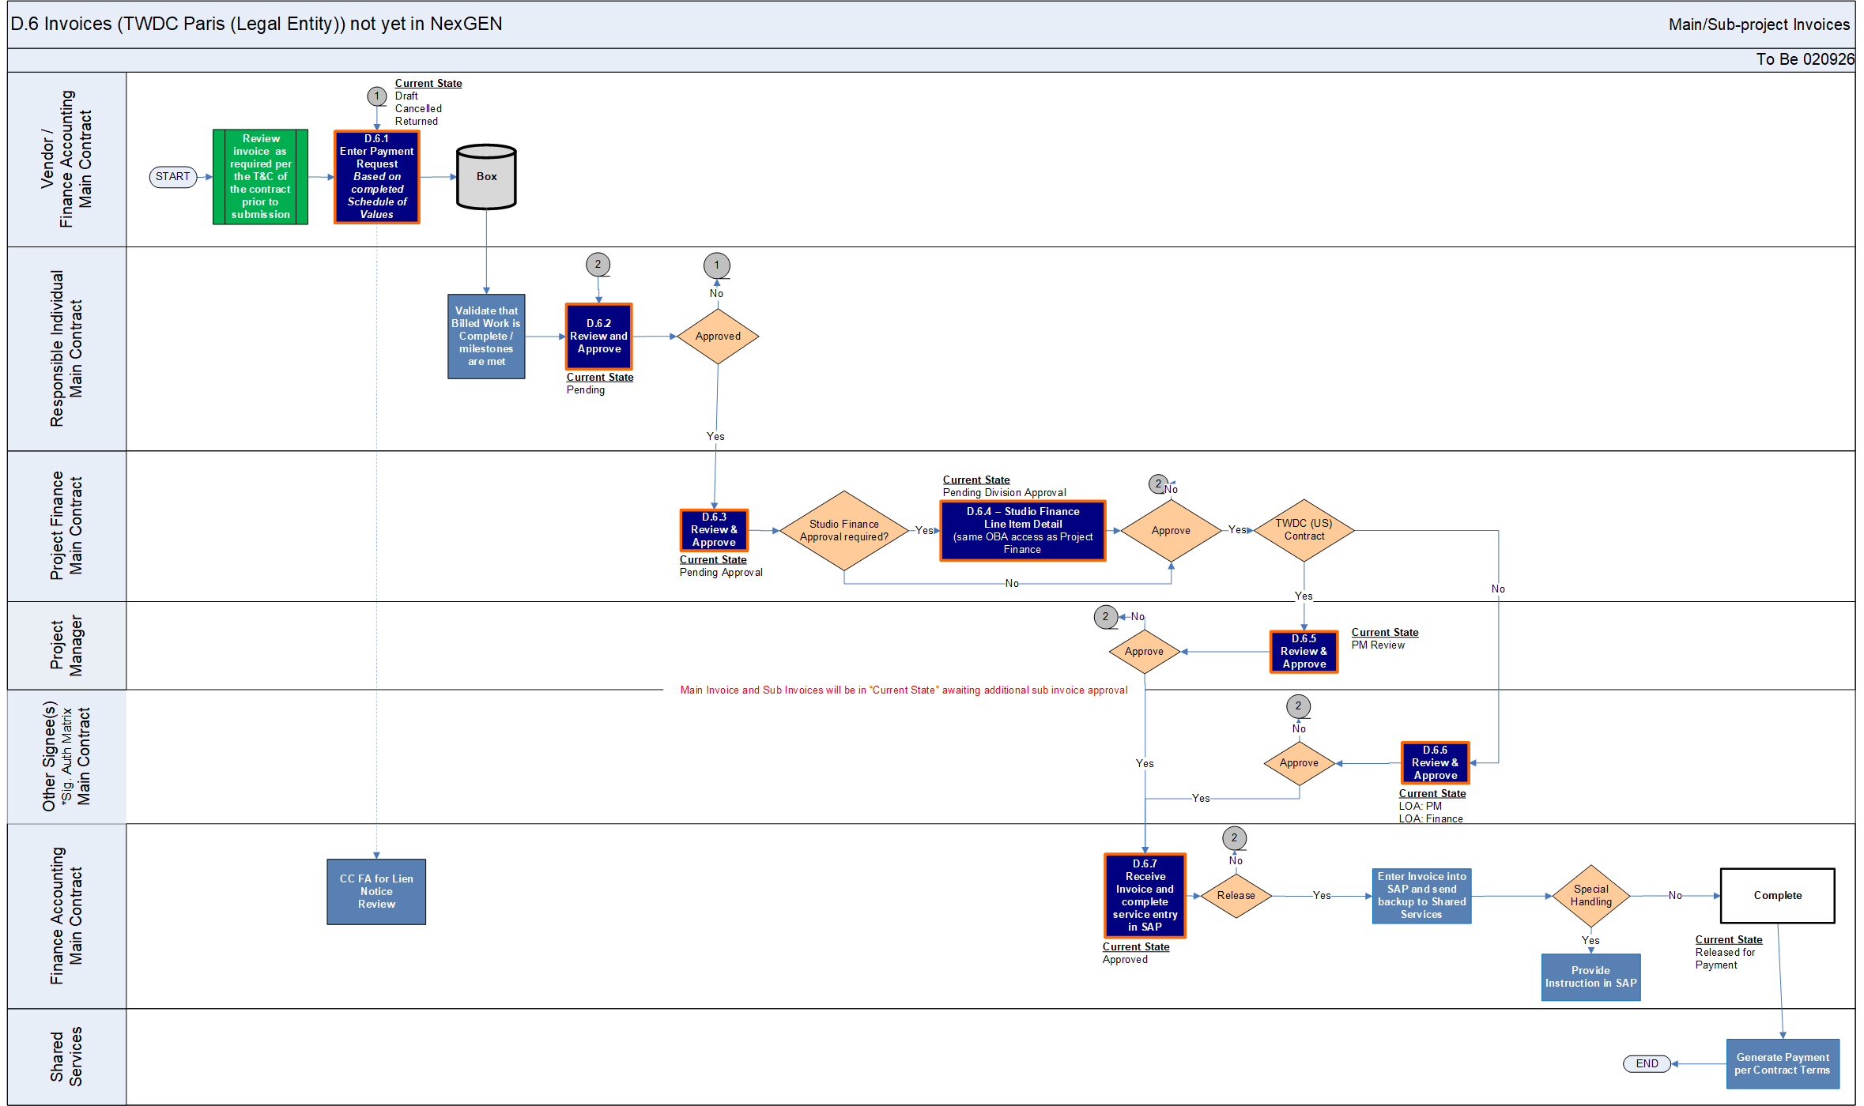Image resolution: width=1864 pixels, height=1106 pixels.
Task: Select CC FA for Lien Notice Review
Action: pyautogui.click(x=376, y=892)
